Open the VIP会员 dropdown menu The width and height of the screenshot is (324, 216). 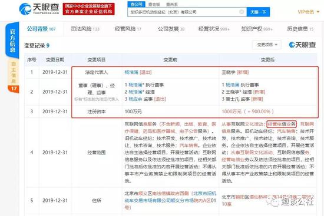[x=308, y=12]
